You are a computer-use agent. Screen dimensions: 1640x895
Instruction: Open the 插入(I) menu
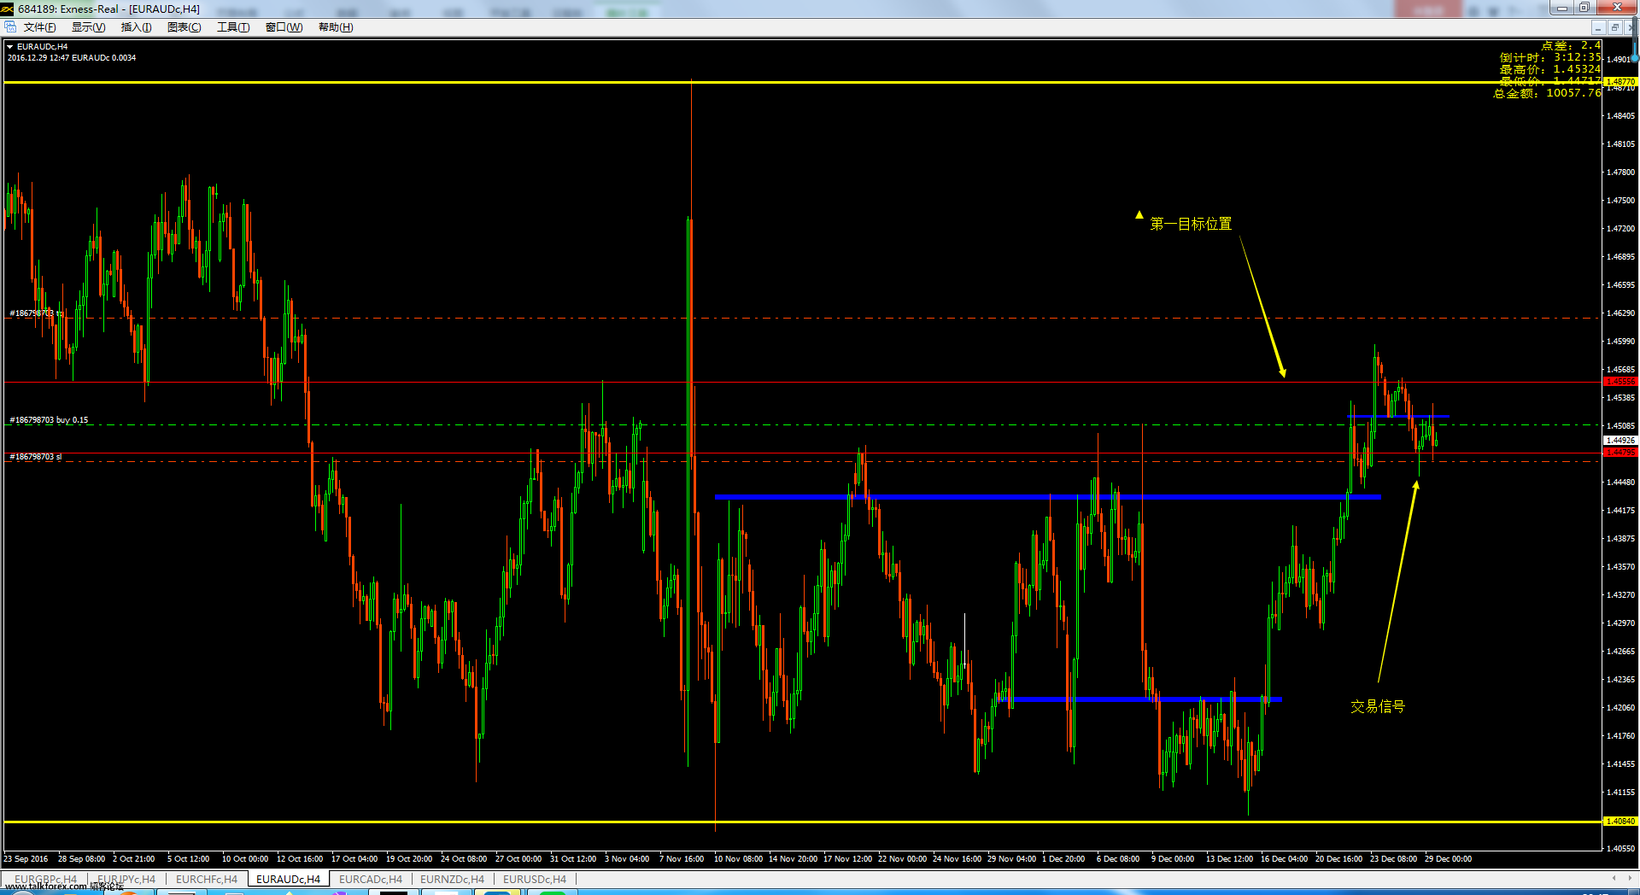coord(136,27)
